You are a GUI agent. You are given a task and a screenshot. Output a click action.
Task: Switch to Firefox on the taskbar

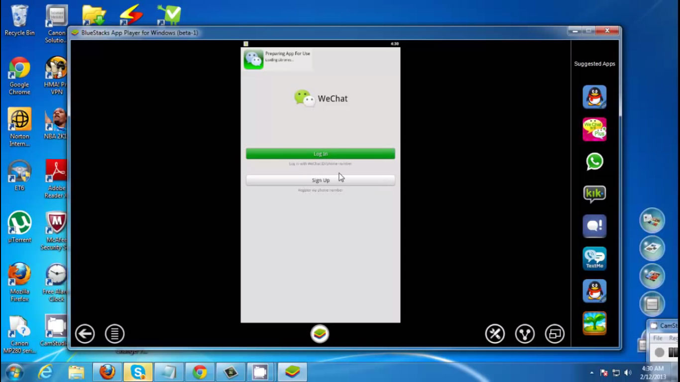coord(107,372)
